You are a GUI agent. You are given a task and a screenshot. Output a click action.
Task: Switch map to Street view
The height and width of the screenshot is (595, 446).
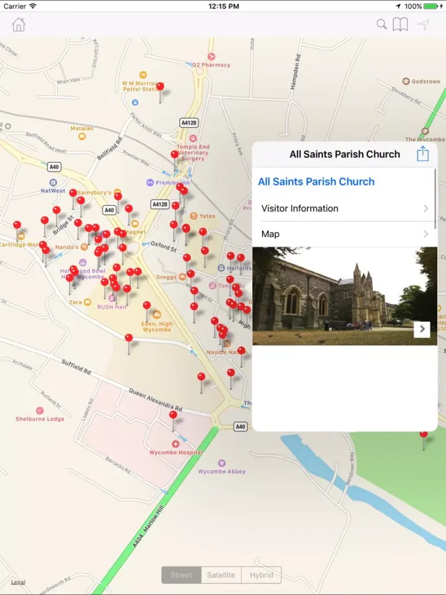(x=181, y=575)
